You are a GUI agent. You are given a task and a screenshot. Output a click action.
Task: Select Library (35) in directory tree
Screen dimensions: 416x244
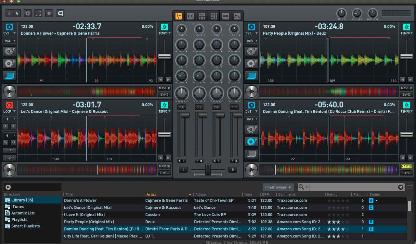point(32,200)
